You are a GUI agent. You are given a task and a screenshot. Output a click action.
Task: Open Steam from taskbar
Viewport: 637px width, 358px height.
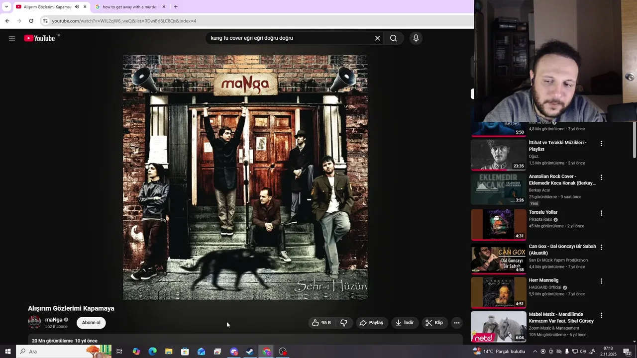pyautogui.click(x=250, y=352)
